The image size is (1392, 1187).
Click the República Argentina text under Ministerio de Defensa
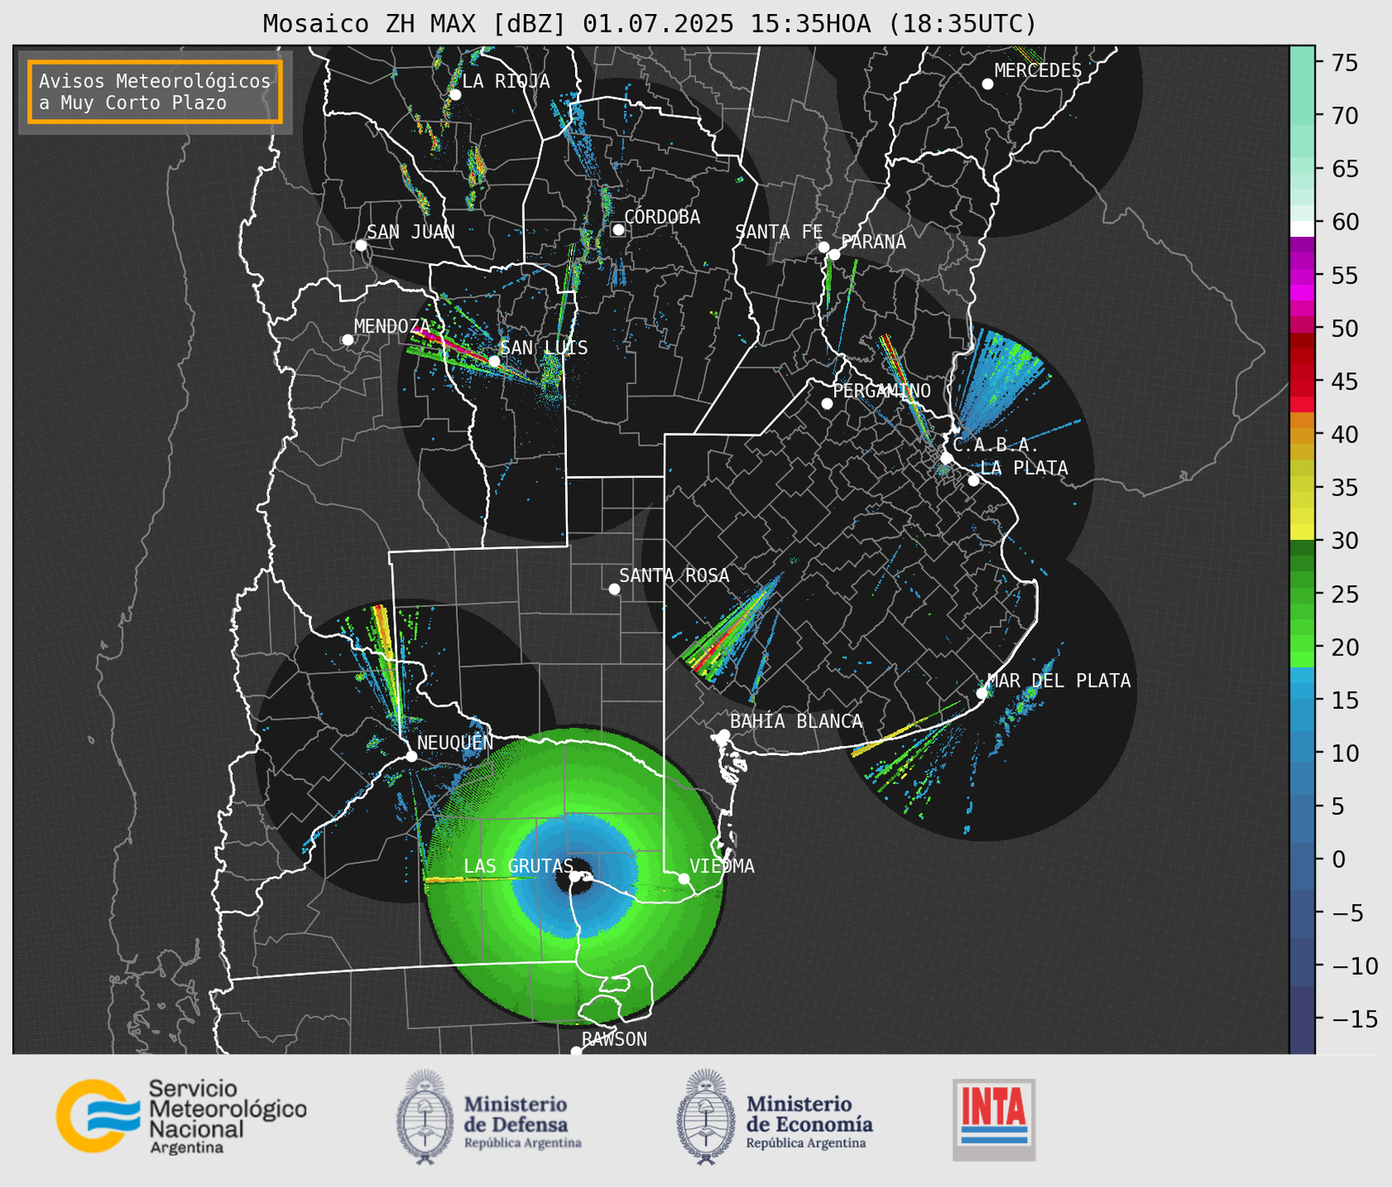click(522, 1143)
